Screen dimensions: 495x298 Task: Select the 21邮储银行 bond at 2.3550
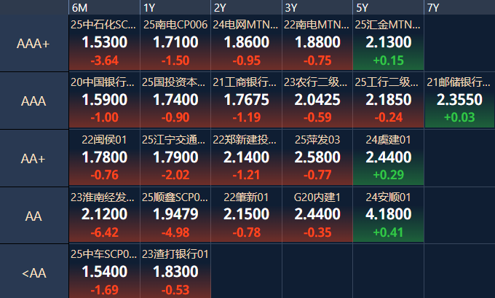click(459, 100)
